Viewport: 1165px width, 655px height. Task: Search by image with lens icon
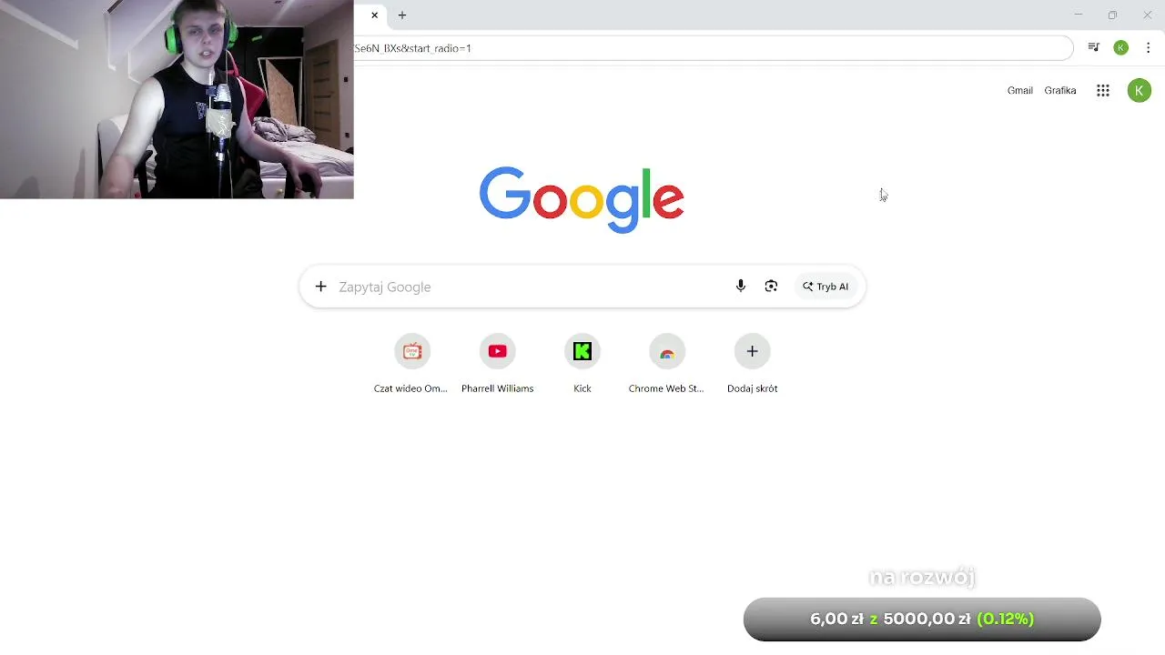[x=771, y=287]
